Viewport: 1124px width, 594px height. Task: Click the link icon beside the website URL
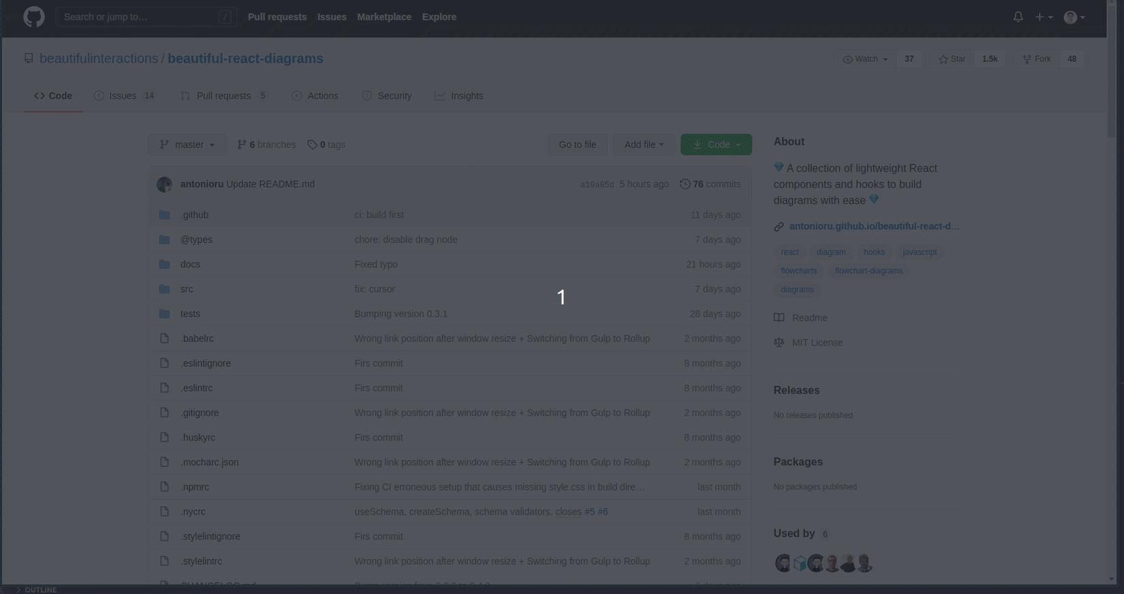click(779, 227)
